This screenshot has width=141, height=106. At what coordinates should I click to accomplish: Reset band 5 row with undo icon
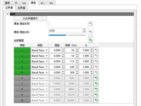click(96, 72)
